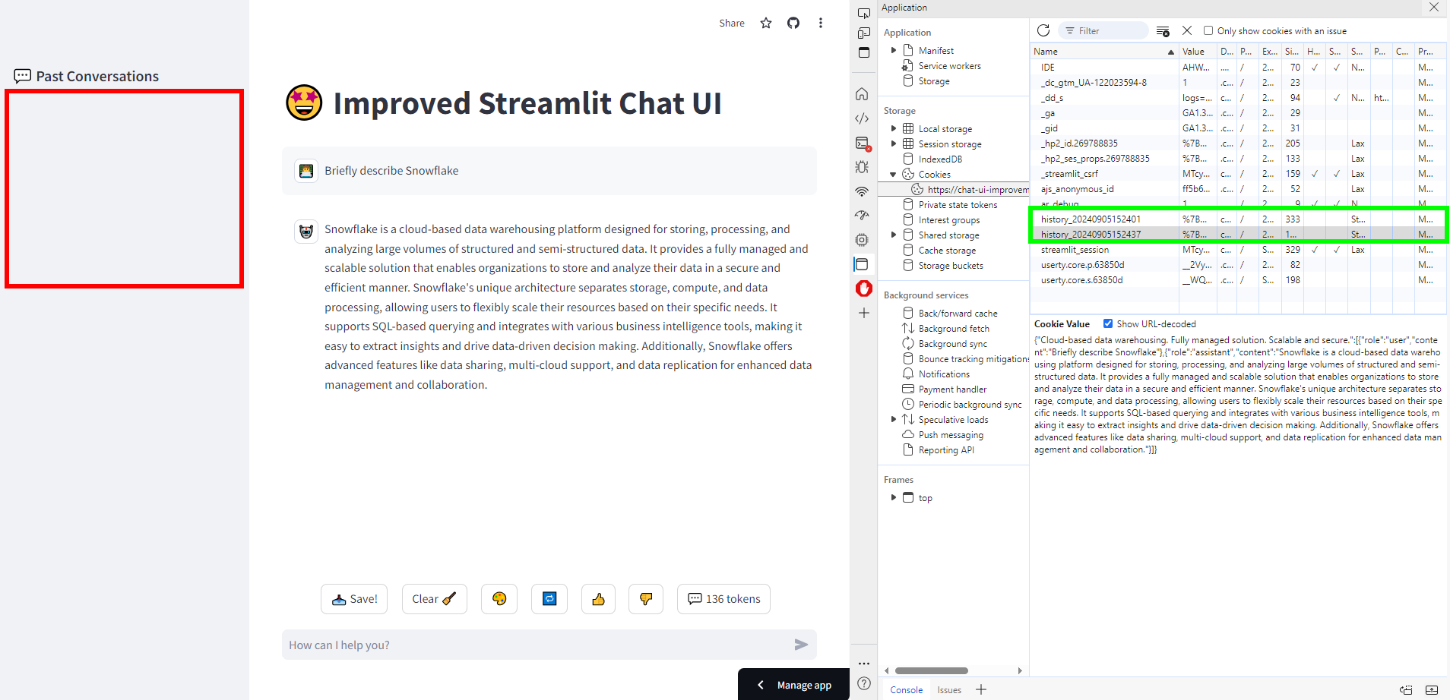Image resolution: width=1450 pixels, height=700 pixels.
Task: Open Service workers in Application sidebar
Action: point(949,66)
